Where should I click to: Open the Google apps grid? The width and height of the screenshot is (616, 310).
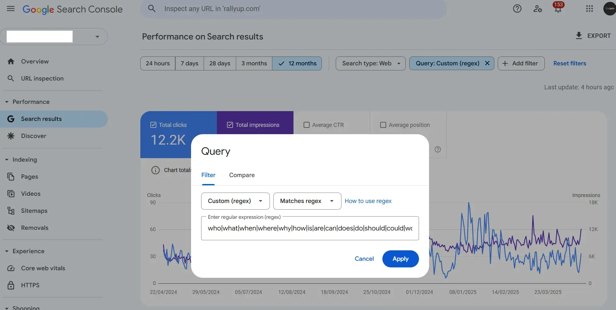click(x=589, y=9)
